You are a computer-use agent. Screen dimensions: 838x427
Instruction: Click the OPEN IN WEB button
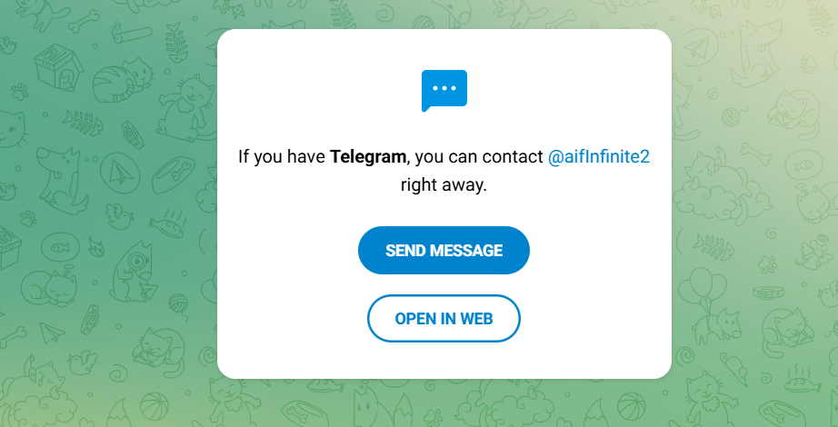point(444,319)
